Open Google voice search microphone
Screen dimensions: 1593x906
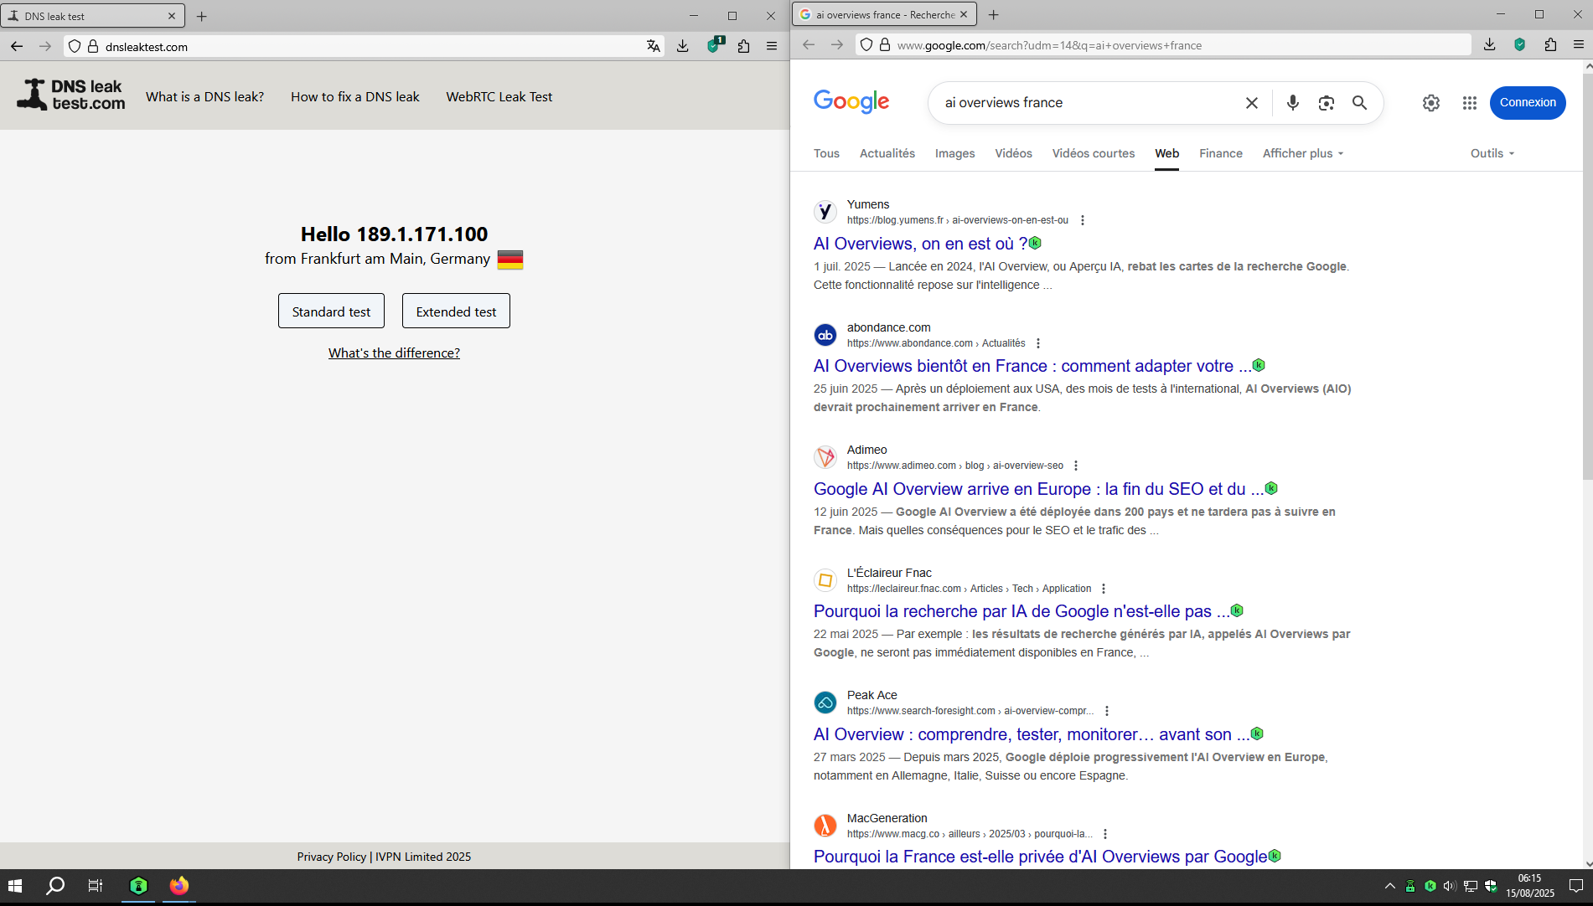click(x=1292, y=102)
